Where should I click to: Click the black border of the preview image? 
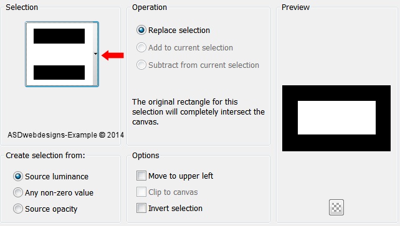click(x=336, y=93)
